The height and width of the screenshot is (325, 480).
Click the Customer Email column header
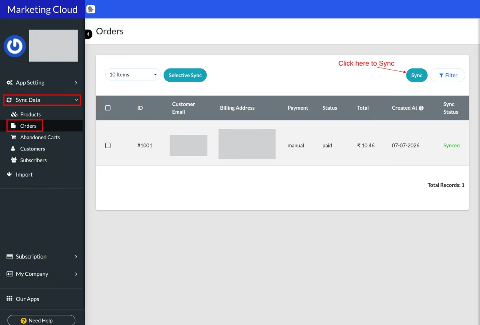click(x=184, y=108)
